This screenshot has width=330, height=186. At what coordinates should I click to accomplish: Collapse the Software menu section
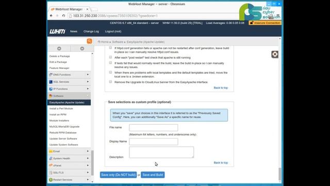coord(88,96)
